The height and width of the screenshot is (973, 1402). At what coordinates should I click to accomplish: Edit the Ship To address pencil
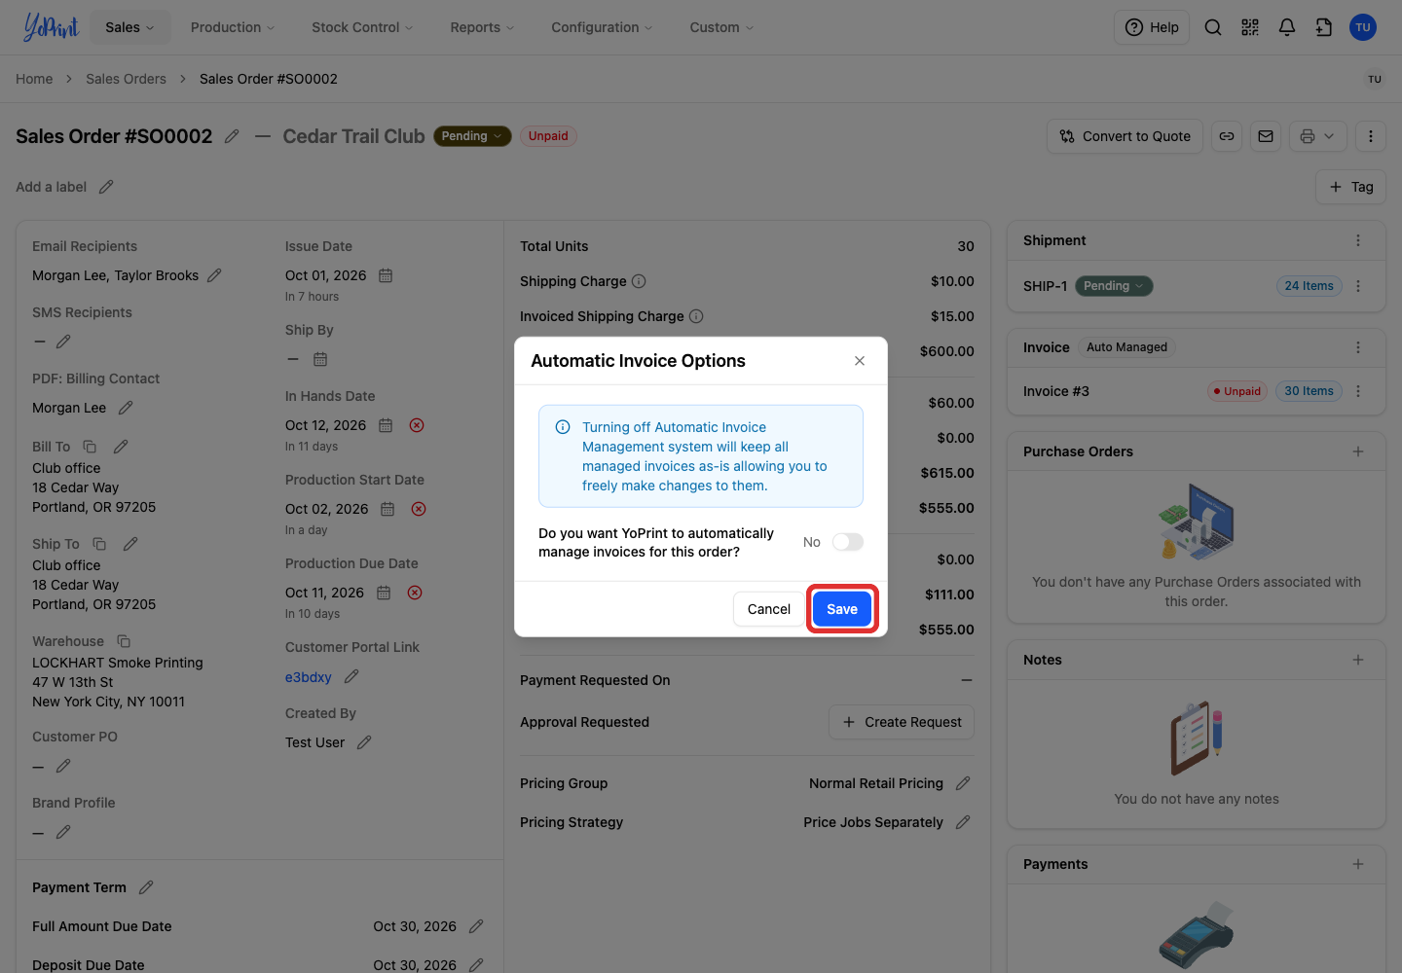(x=130, y=544)
